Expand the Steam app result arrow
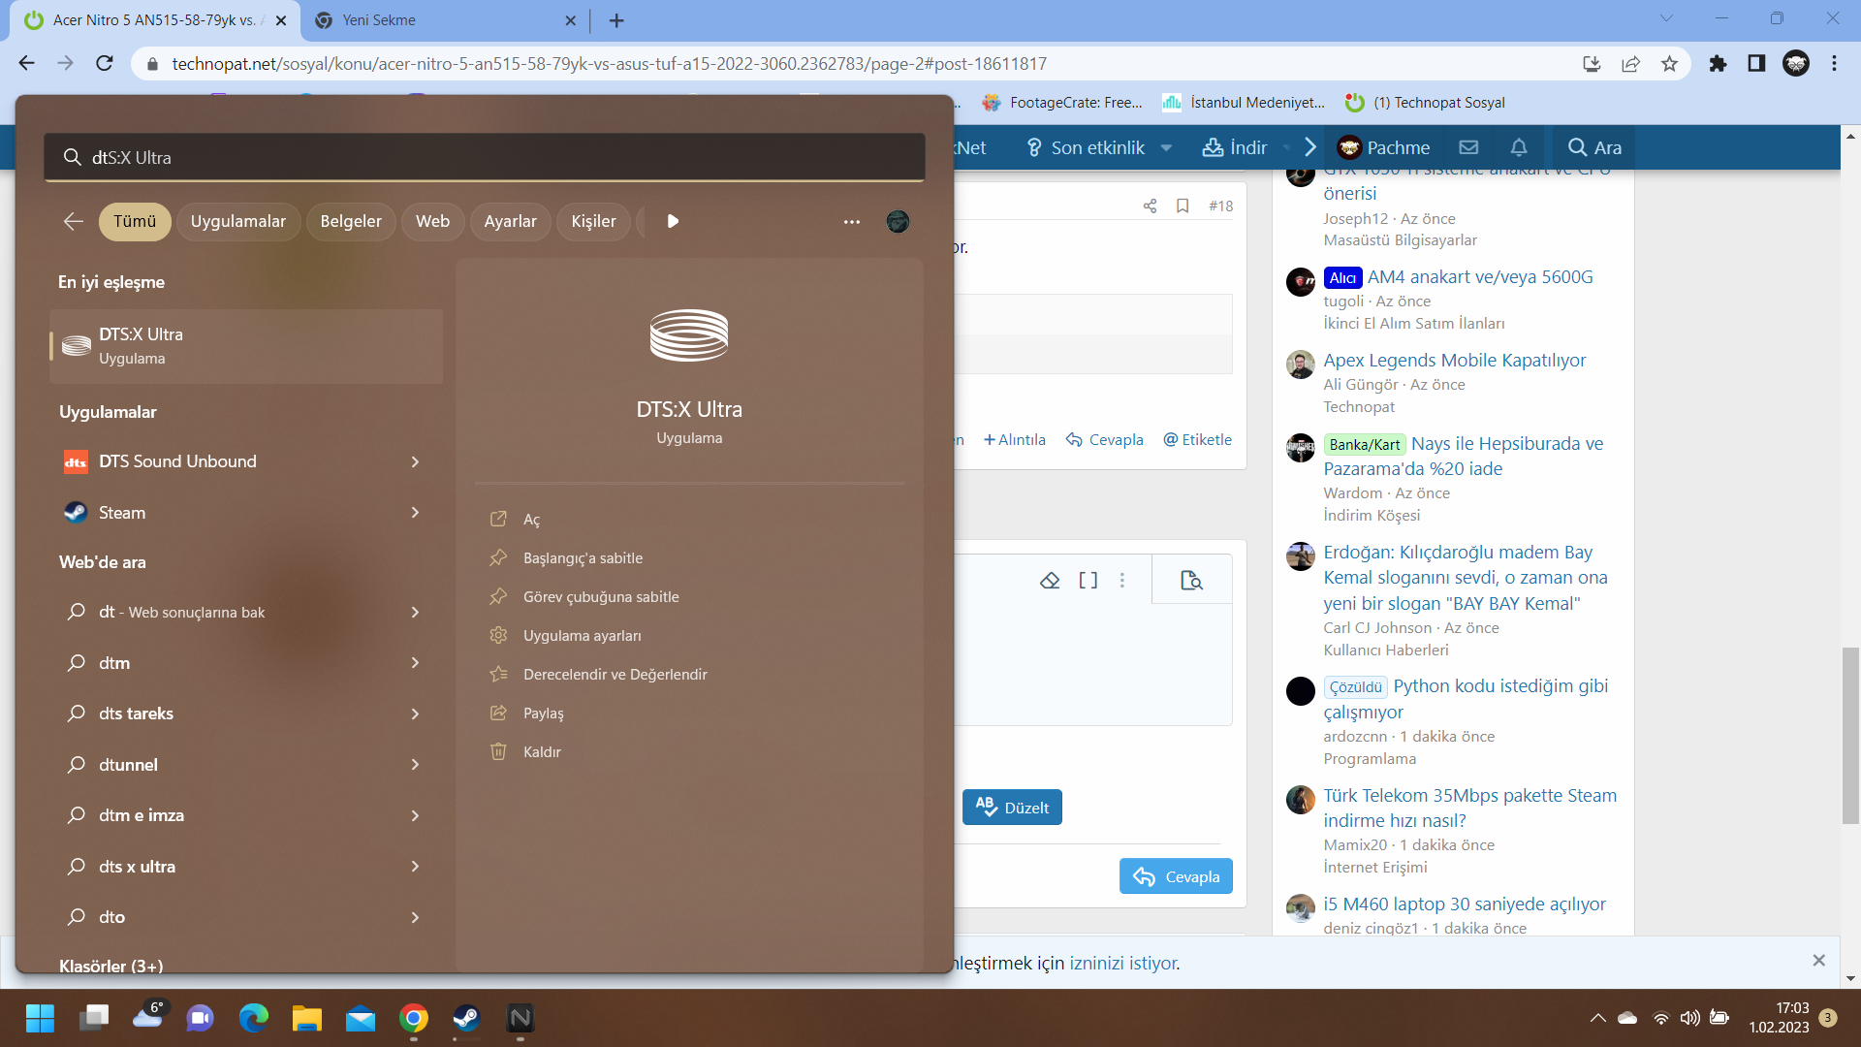Viewport: 1861px width, 1047px height. tap(415, 513)
